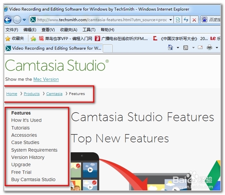The image size is (225, 195).
Task: Click the Mac Version link
Action: point(46,79)
